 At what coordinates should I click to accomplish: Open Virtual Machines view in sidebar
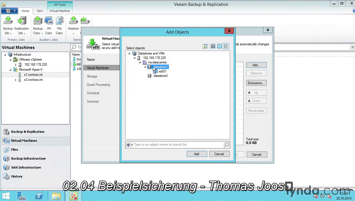[35, 141]
